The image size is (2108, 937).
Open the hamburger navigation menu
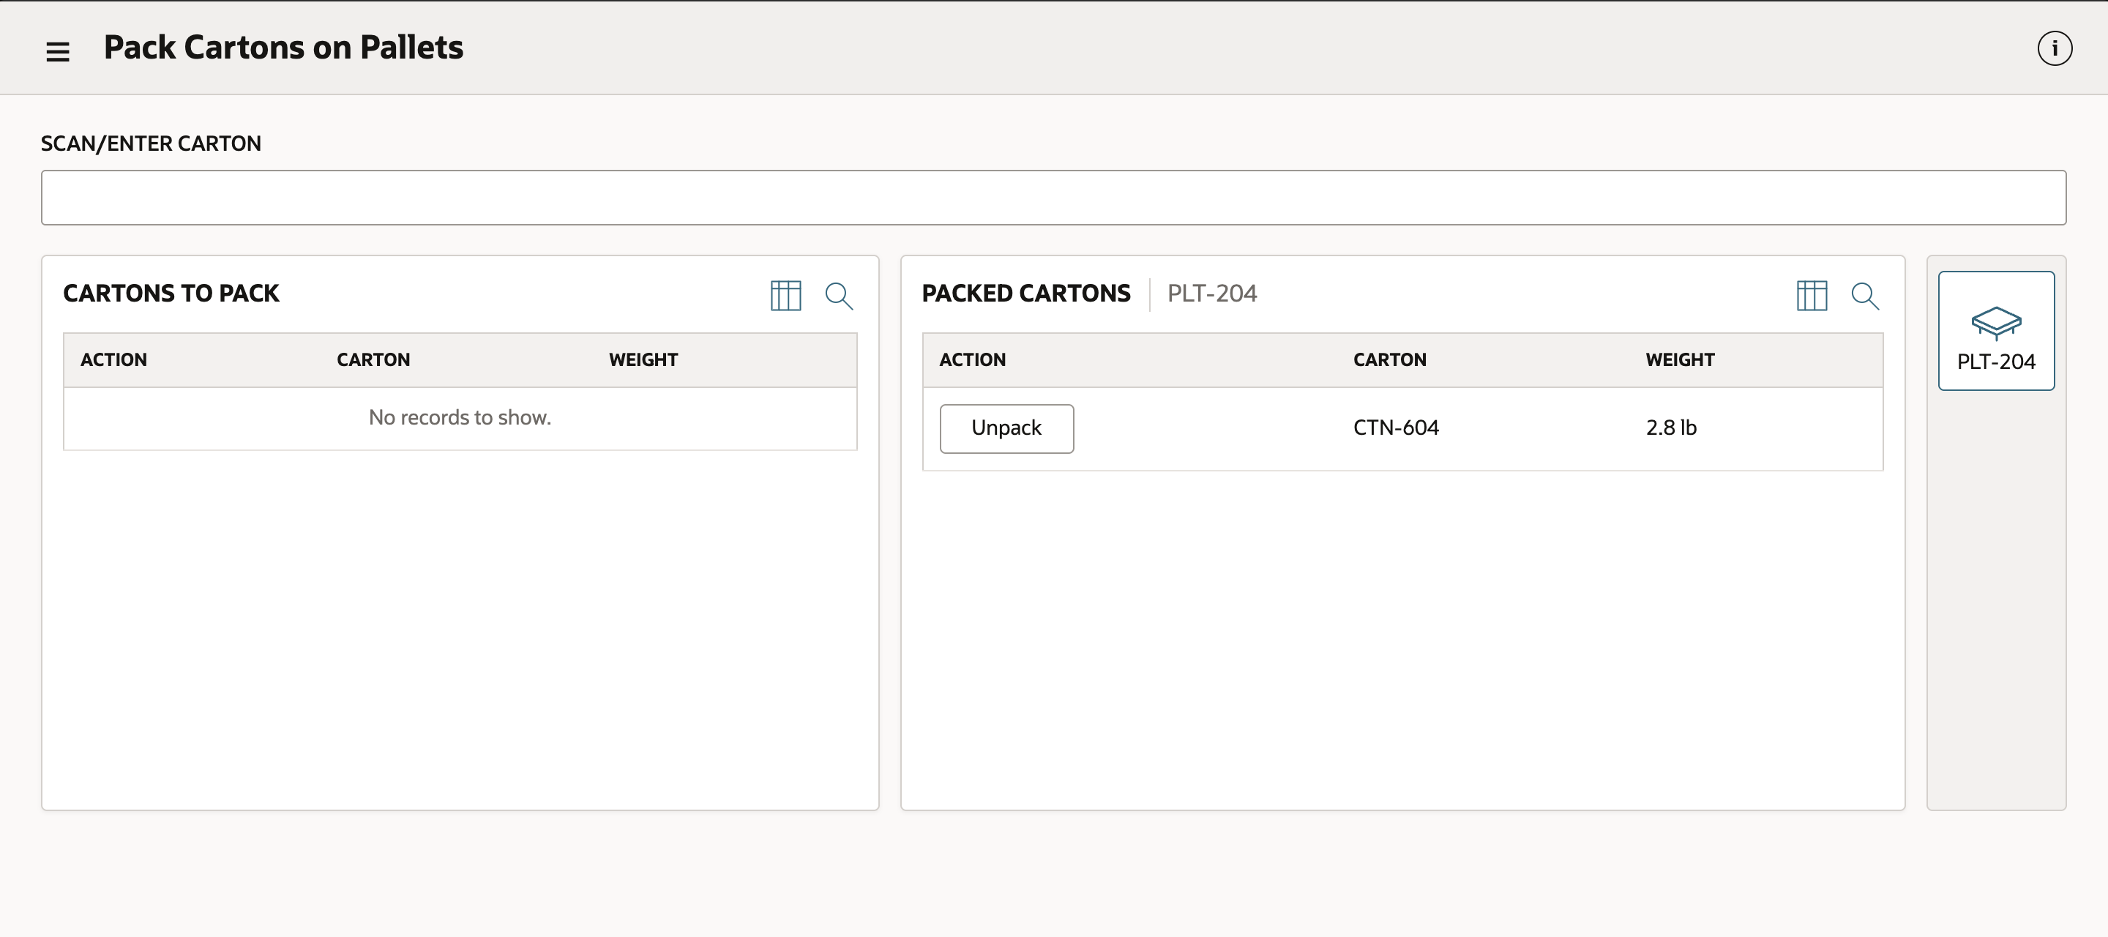tap(57, 51)
